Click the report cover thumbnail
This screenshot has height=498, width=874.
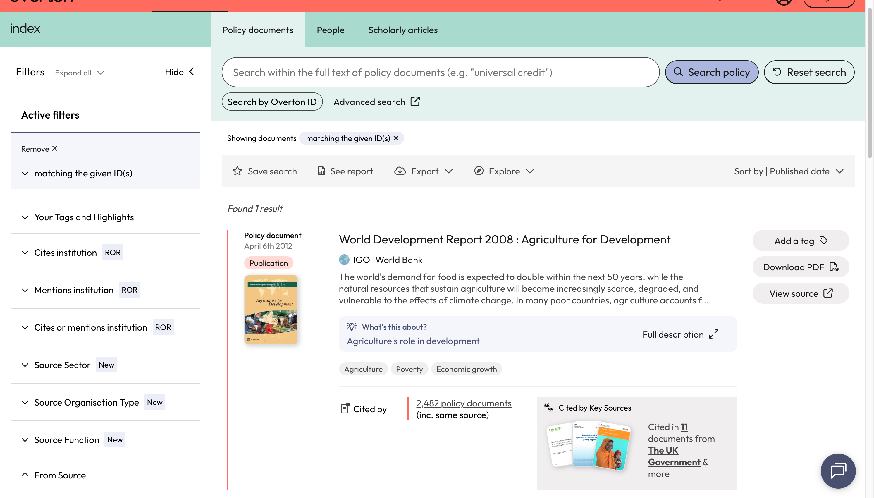pos(271,310)
